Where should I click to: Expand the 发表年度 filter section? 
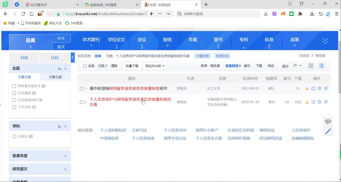click(40, 156)
